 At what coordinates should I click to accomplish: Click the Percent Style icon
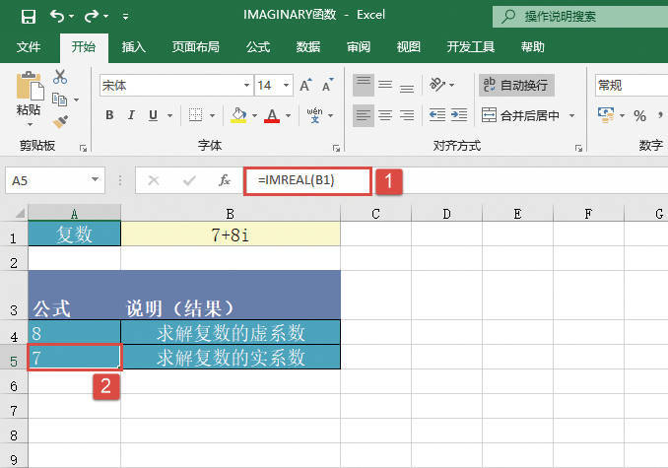coord(640,116)
